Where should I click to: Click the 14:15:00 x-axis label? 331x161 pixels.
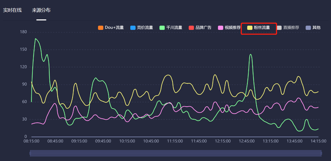[x=318, y=141]
